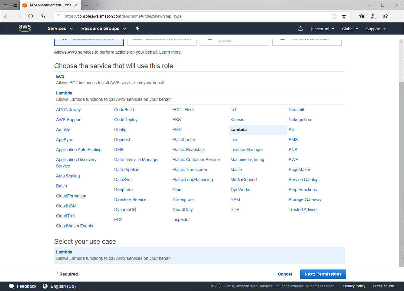The image size is (404, 291).
Task: Open the Global region selector
Action: tap(350, 29)
